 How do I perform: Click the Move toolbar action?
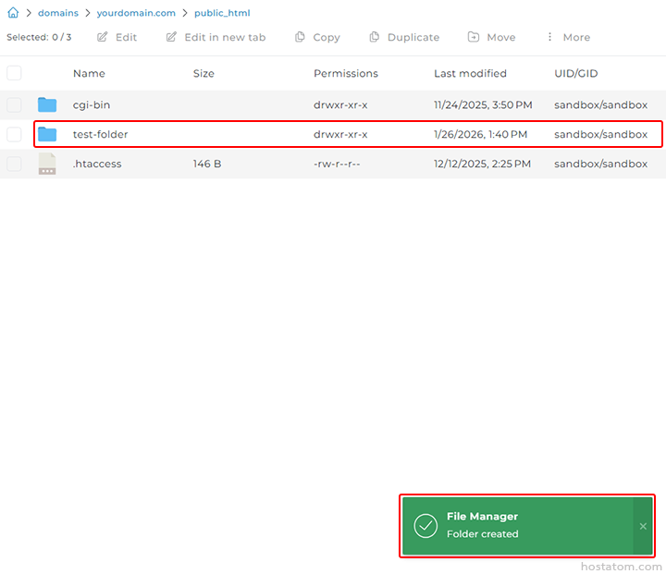491,37
